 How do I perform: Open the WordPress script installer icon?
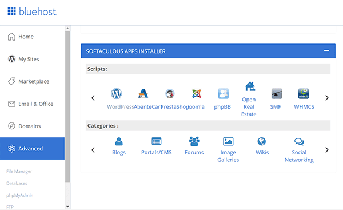point(117,93)
